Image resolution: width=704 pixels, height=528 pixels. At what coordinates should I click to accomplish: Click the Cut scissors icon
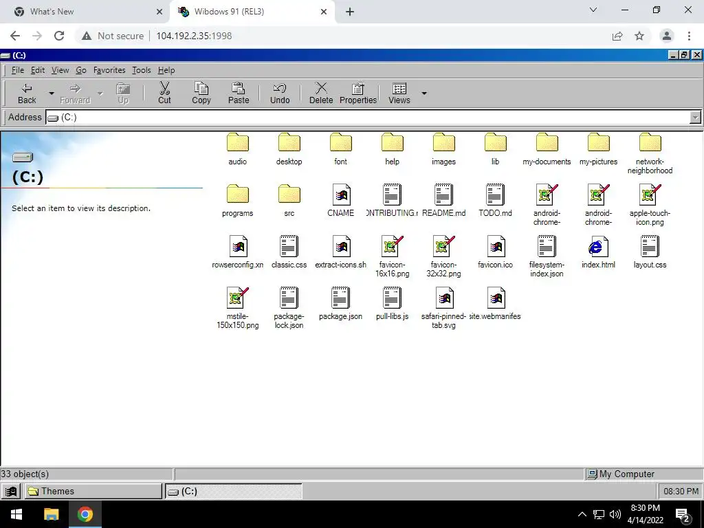[164, 88]
